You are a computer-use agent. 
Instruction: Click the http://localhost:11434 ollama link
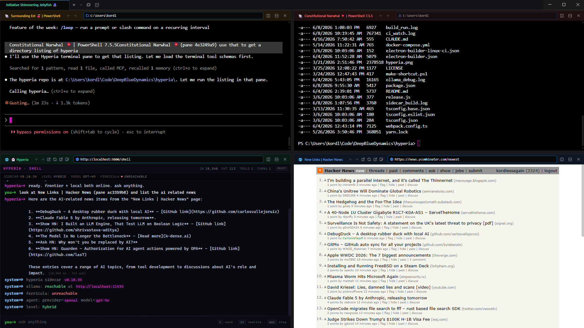[100, 287]
